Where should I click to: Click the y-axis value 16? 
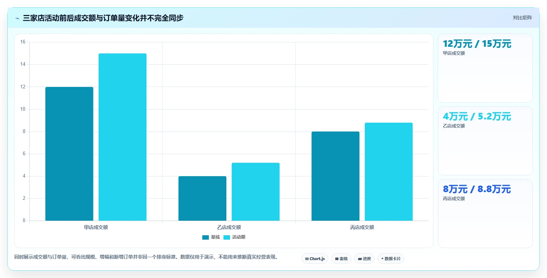point(23,42)
